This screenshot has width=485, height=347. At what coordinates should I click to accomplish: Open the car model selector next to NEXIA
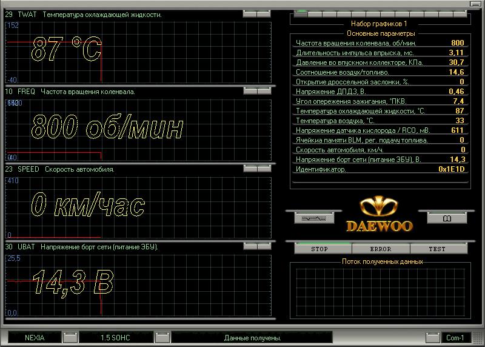pos(70,337)
